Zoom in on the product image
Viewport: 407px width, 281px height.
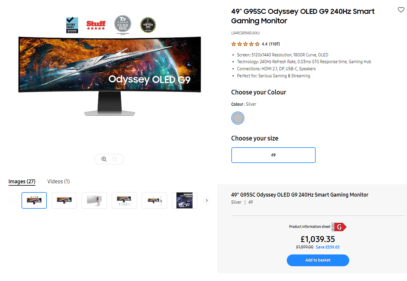(104, 159)
